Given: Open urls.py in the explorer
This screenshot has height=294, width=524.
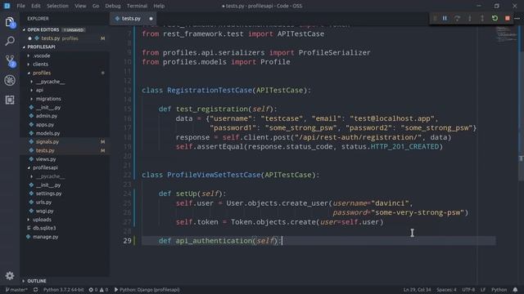Looking at the screenshot, I should (43, 202).
